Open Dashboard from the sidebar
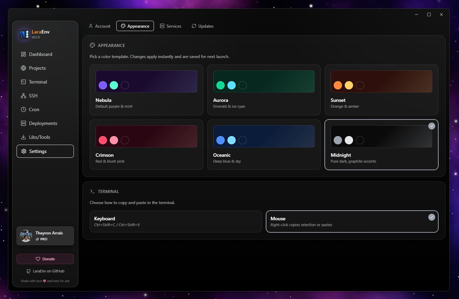 pos(45,54)
